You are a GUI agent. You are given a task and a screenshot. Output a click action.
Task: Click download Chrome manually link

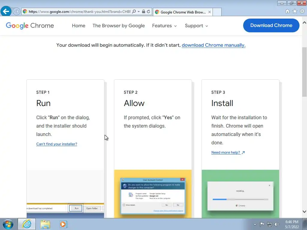(213, 45)
